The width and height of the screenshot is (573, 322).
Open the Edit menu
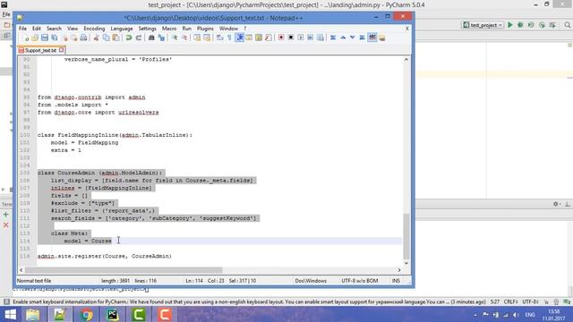point(37,29)
